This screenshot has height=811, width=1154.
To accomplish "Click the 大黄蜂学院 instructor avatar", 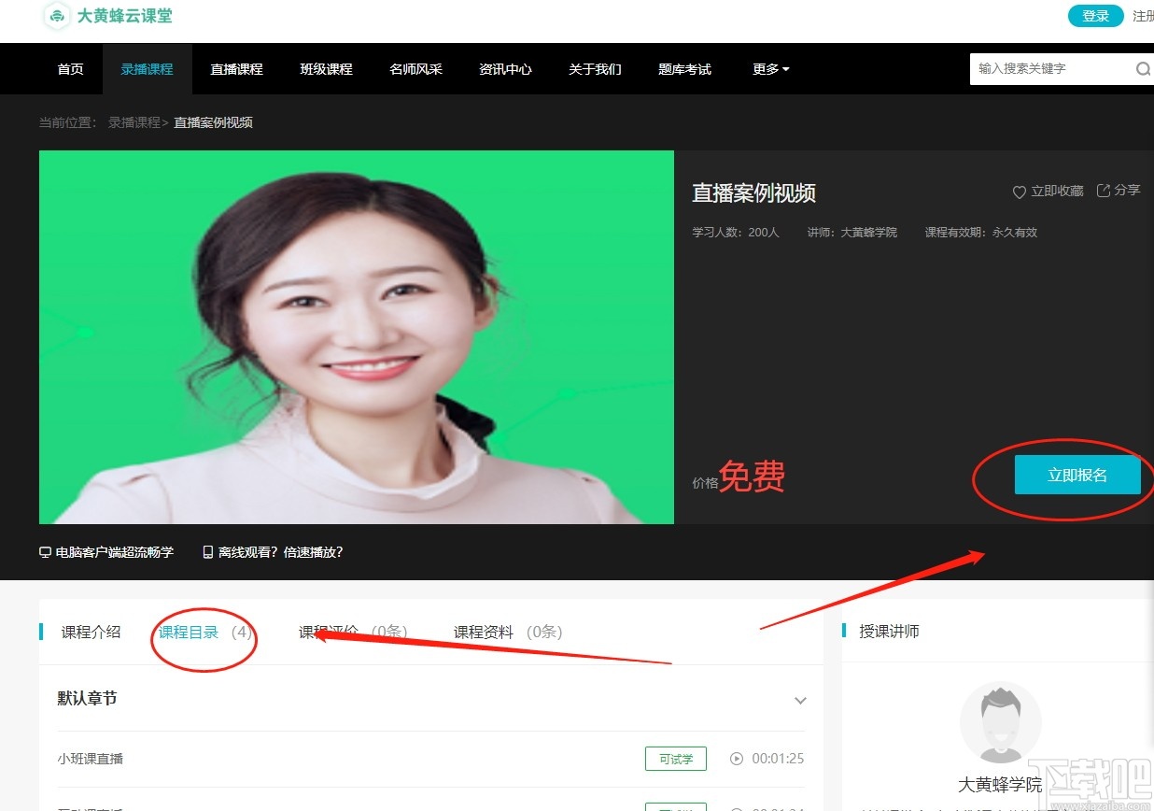I will pyautogui.click(x=1000, y=722).
